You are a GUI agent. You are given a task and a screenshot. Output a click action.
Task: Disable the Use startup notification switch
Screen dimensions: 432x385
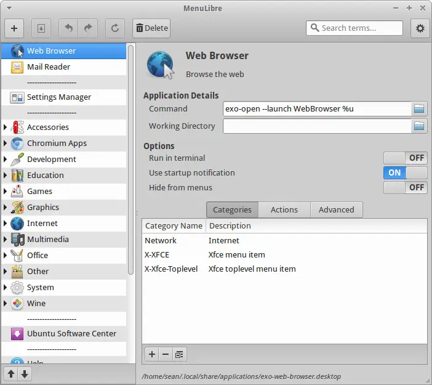point(406,172)
